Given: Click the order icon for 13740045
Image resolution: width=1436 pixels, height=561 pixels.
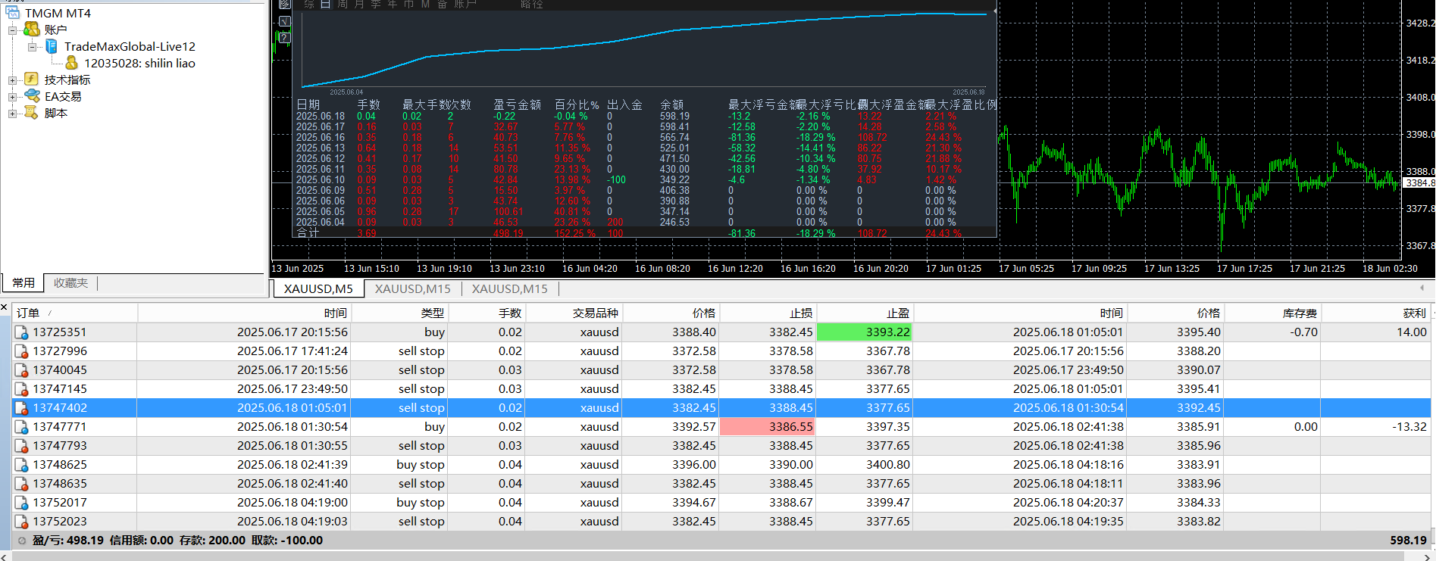Looking at the screenshot, I should pos(22,369).
